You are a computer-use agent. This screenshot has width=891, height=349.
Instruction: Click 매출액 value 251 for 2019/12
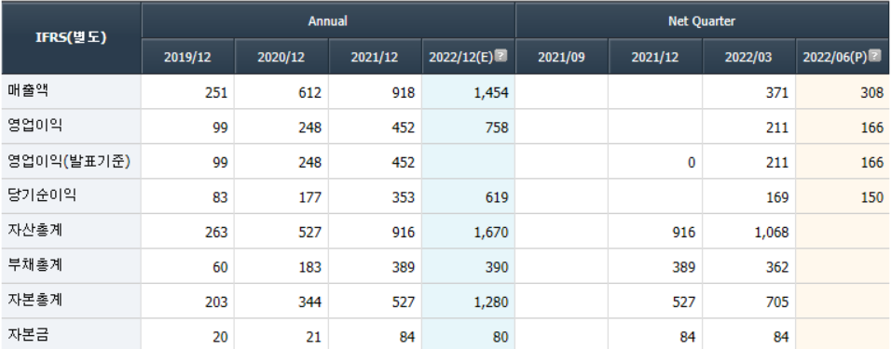click(216, 93)
